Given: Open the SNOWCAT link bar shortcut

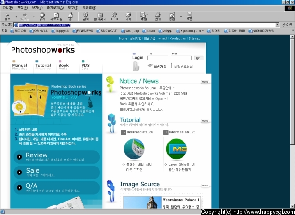Looking at the screenshot, I should [x=106, y=31].
